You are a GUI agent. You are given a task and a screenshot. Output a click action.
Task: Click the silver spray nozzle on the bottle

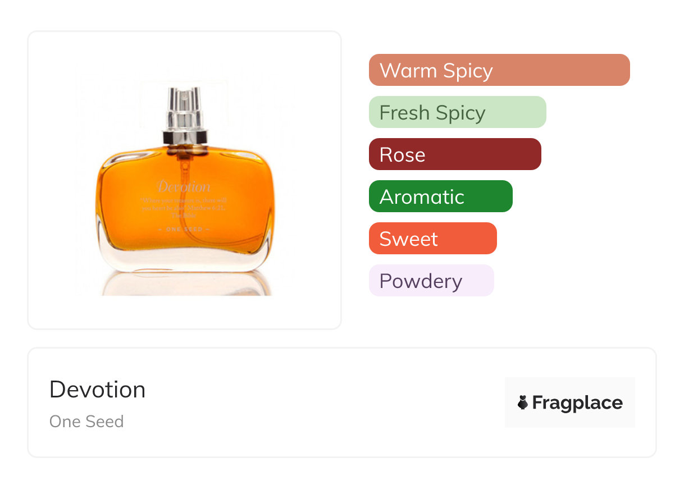[185, 108]
